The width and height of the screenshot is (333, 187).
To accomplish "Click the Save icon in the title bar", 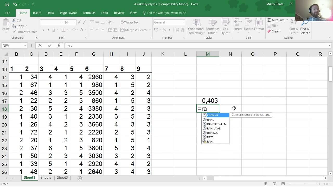I will click(x=7, y=4).
